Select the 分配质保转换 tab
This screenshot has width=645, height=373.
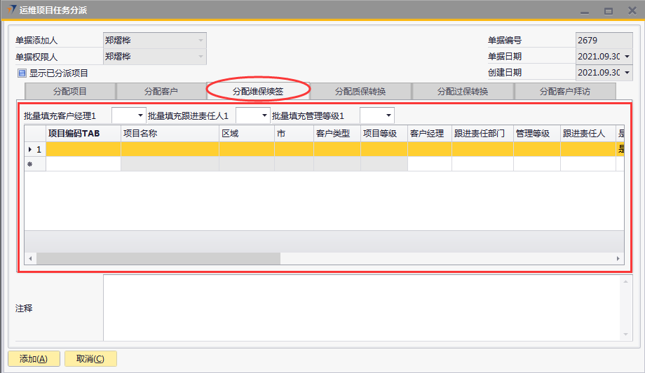coord(360,91)
